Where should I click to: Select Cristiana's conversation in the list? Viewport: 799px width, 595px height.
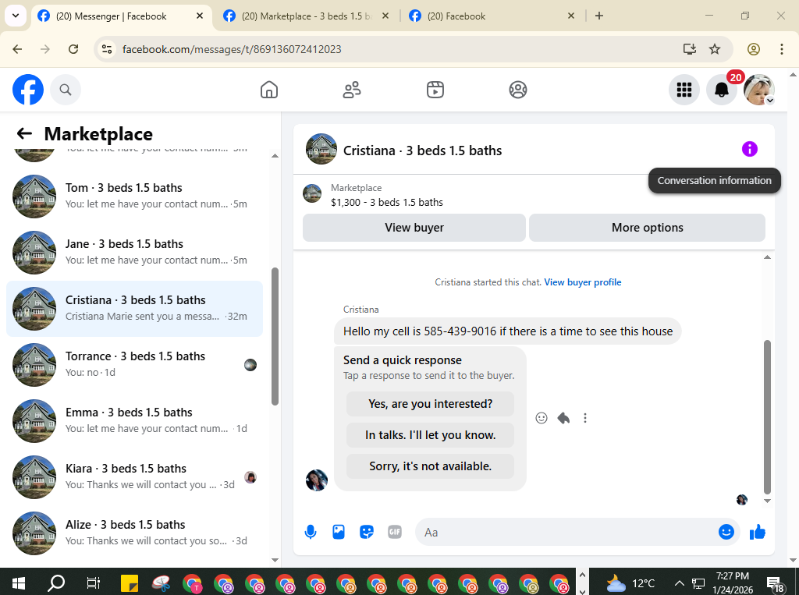pyautogui.click(x=134, y=309)
